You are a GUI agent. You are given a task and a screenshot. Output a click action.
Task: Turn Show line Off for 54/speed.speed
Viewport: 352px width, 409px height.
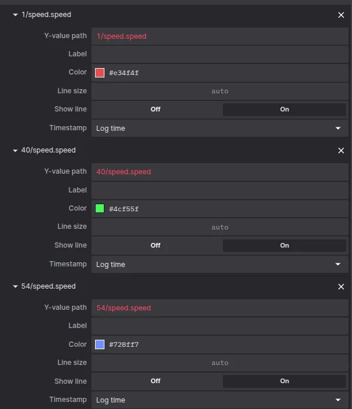[155, 381]
